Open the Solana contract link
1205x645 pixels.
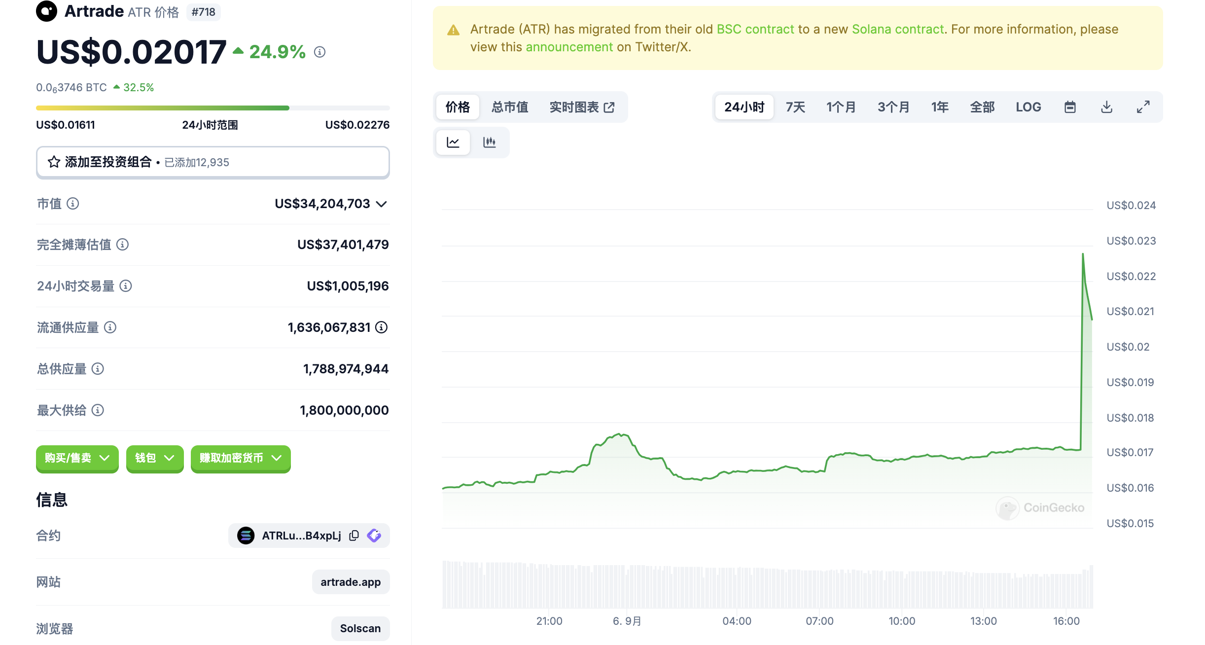coord(897,29)
